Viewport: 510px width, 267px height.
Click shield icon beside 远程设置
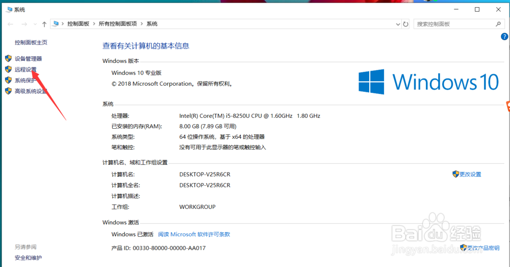[9, 69]
